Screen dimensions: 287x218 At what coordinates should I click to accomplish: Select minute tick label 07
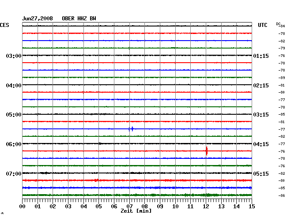[129, 206]
